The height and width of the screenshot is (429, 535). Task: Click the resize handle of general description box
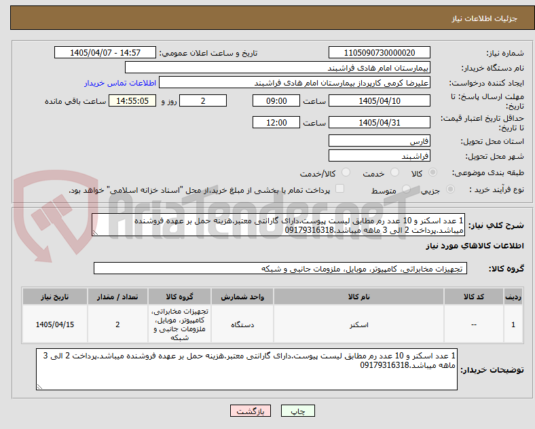click(95, 233)
